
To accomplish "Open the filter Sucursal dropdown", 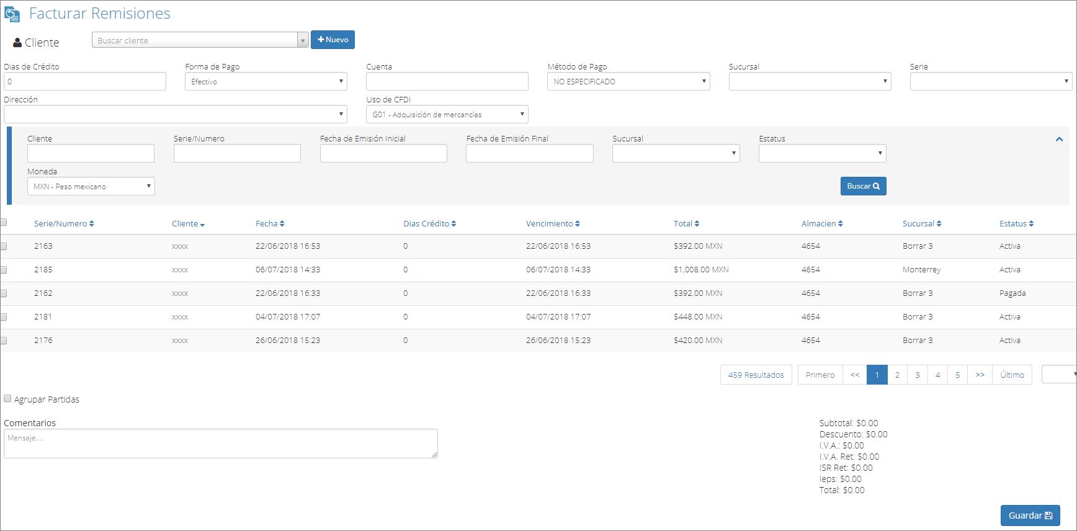I will pos(676,153).
